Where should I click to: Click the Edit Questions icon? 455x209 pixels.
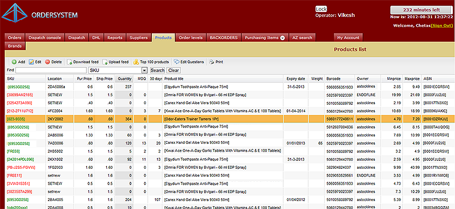176,62
